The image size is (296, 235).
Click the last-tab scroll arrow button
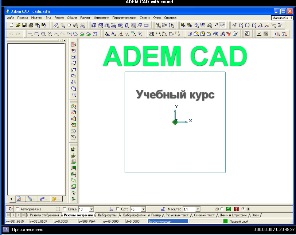[x=23, y=215]
